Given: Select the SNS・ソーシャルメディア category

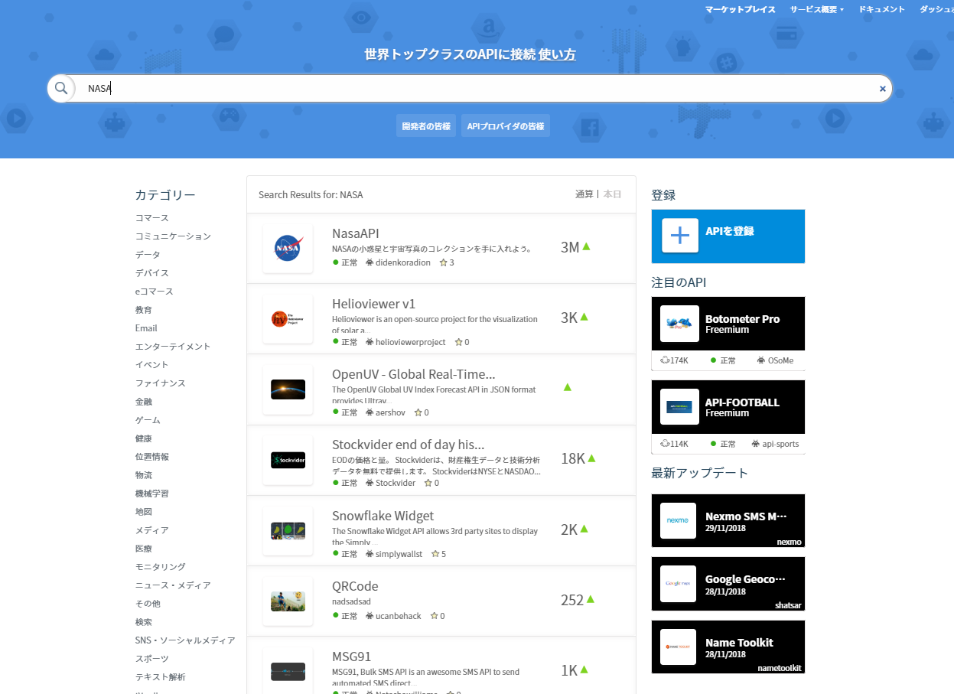Looking at the screenshot, I should point(185,640).
